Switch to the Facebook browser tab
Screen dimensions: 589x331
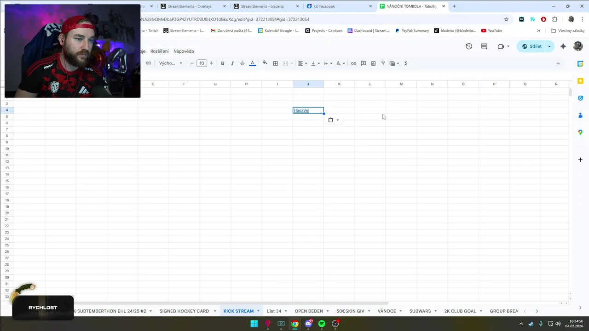(340, 6)
